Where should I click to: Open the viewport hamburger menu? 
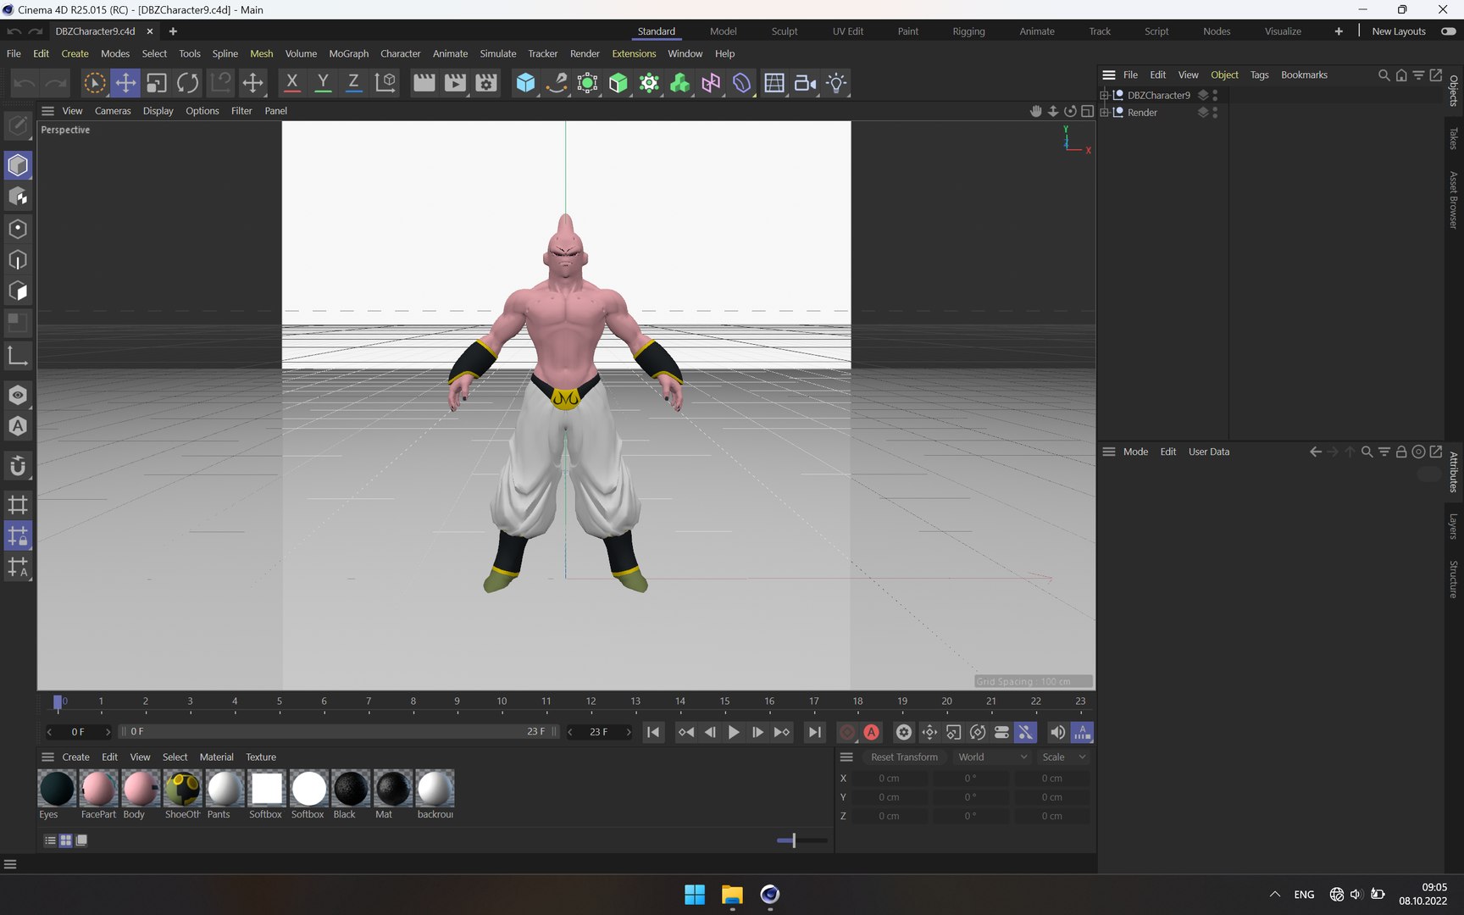click(47, 111)
